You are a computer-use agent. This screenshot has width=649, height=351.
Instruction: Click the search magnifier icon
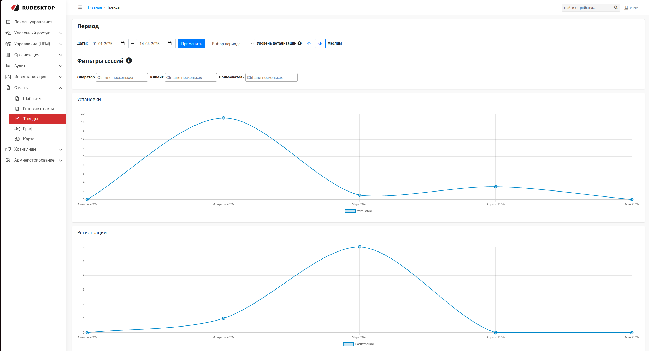click(x=616, y=8)
